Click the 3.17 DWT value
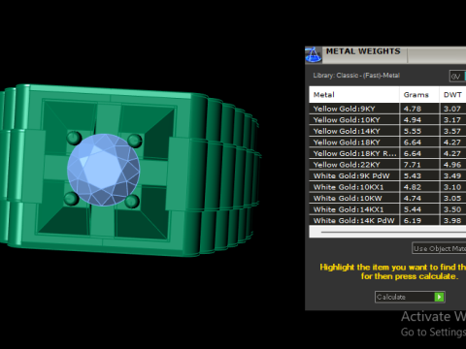This screenshot has width=466, height=349. click(452, 120)
